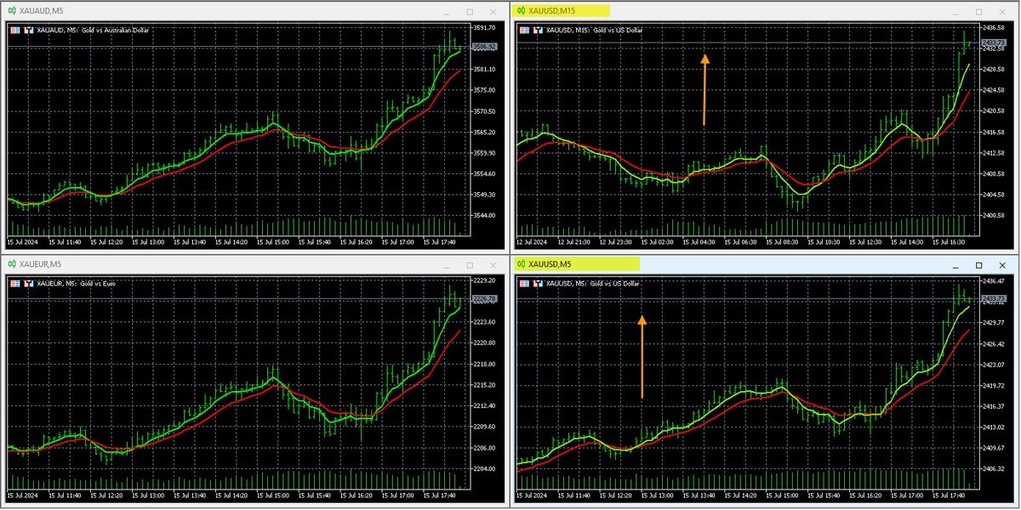Select the highlighted XAUUSD,M15 window title
The height and width of the screenshot is (510, 1021).
[x=565, y=12]
